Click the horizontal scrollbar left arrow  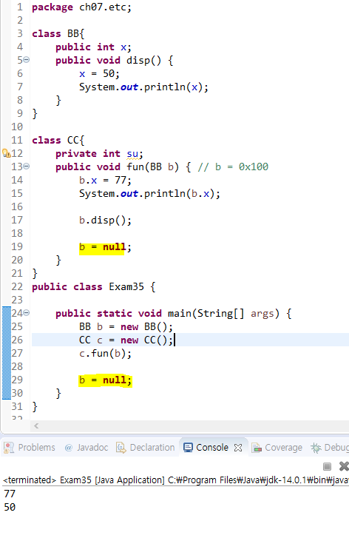coord(36,426)
